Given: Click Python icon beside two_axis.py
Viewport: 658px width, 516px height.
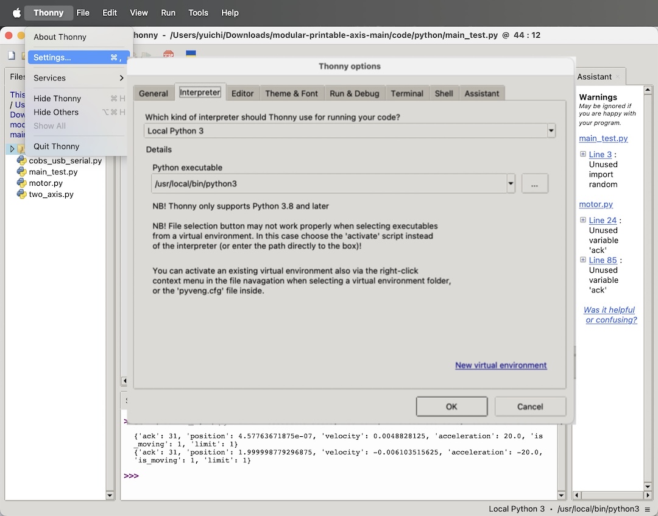Looking at the screenshot, I should [21, 194].
